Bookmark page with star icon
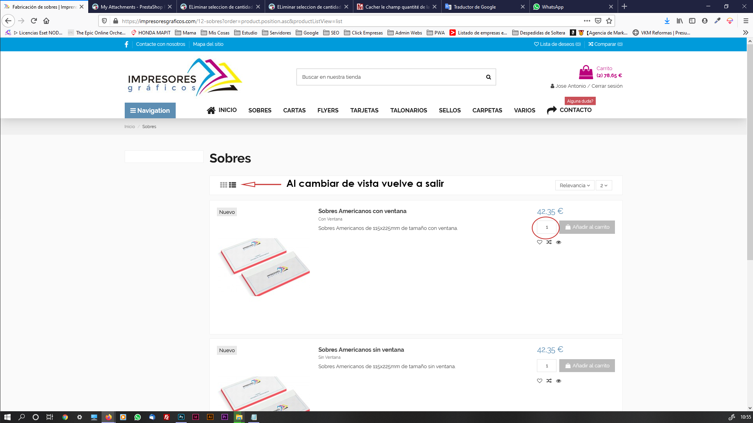753x423 pixels. pos(609,21)
